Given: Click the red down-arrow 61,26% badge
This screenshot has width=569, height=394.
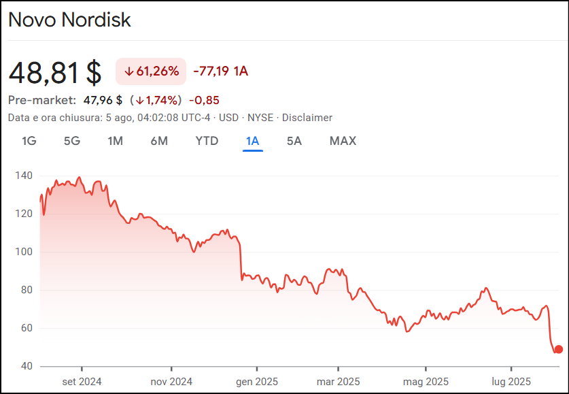Looking at the screenshot, I should click(x=151, y=71).
